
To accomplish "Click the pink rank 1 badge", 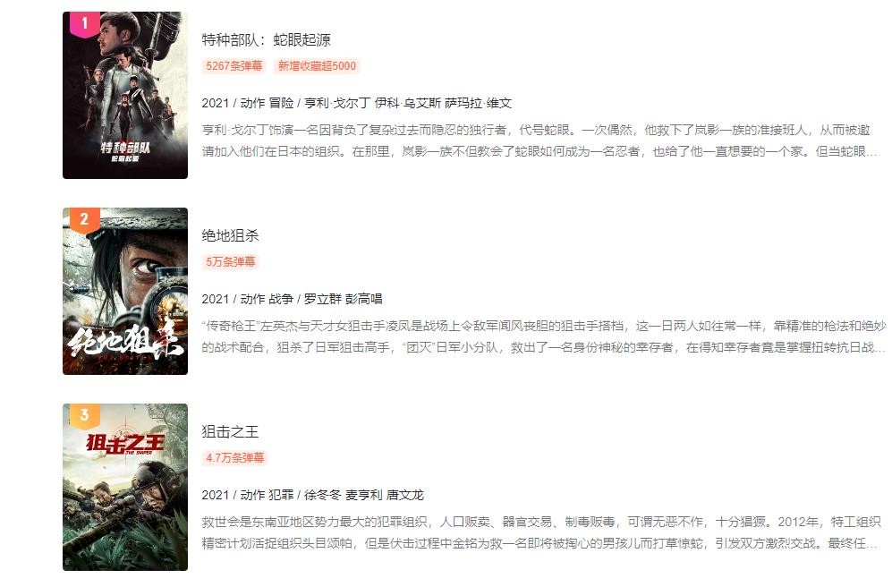I will click(x=84, y=24).
